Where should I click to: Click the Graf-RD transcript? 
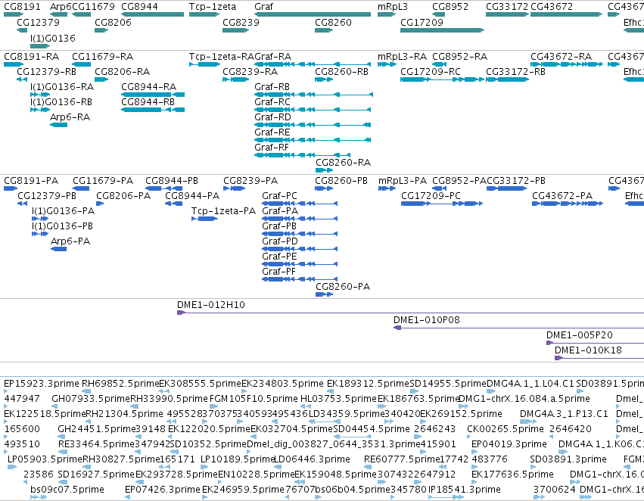(x=313, y=125)
